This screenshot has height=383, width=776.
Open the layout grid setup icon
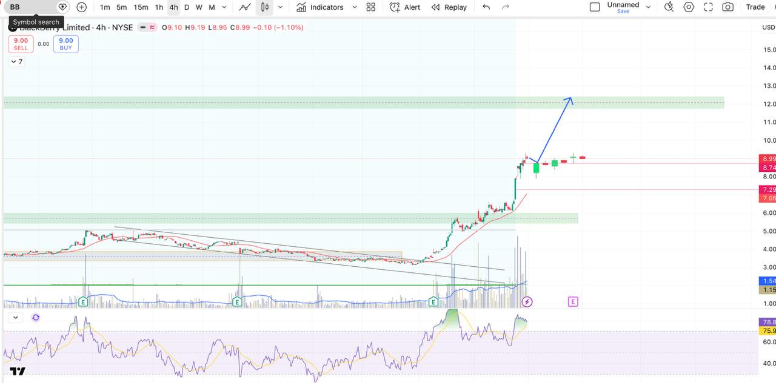pos(371,7)
